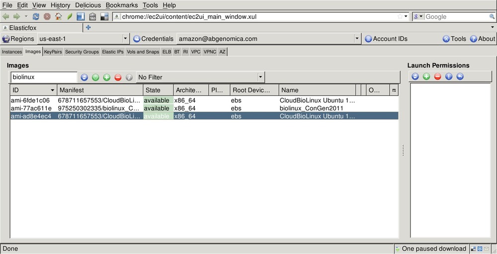Click the Delicious checkered square icon
Viewport: 497px width, 254px height.
tap(104, 16)
